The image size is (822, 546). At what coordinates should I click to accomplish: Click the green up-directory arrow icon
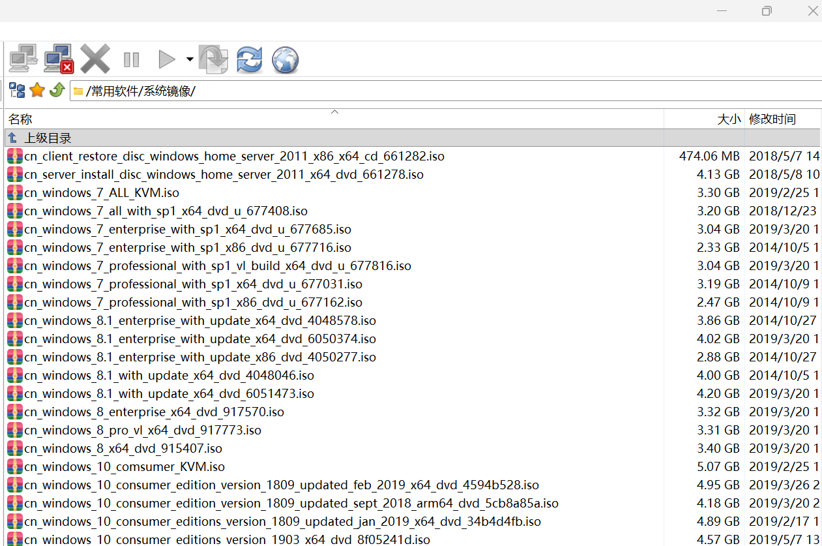57,90
